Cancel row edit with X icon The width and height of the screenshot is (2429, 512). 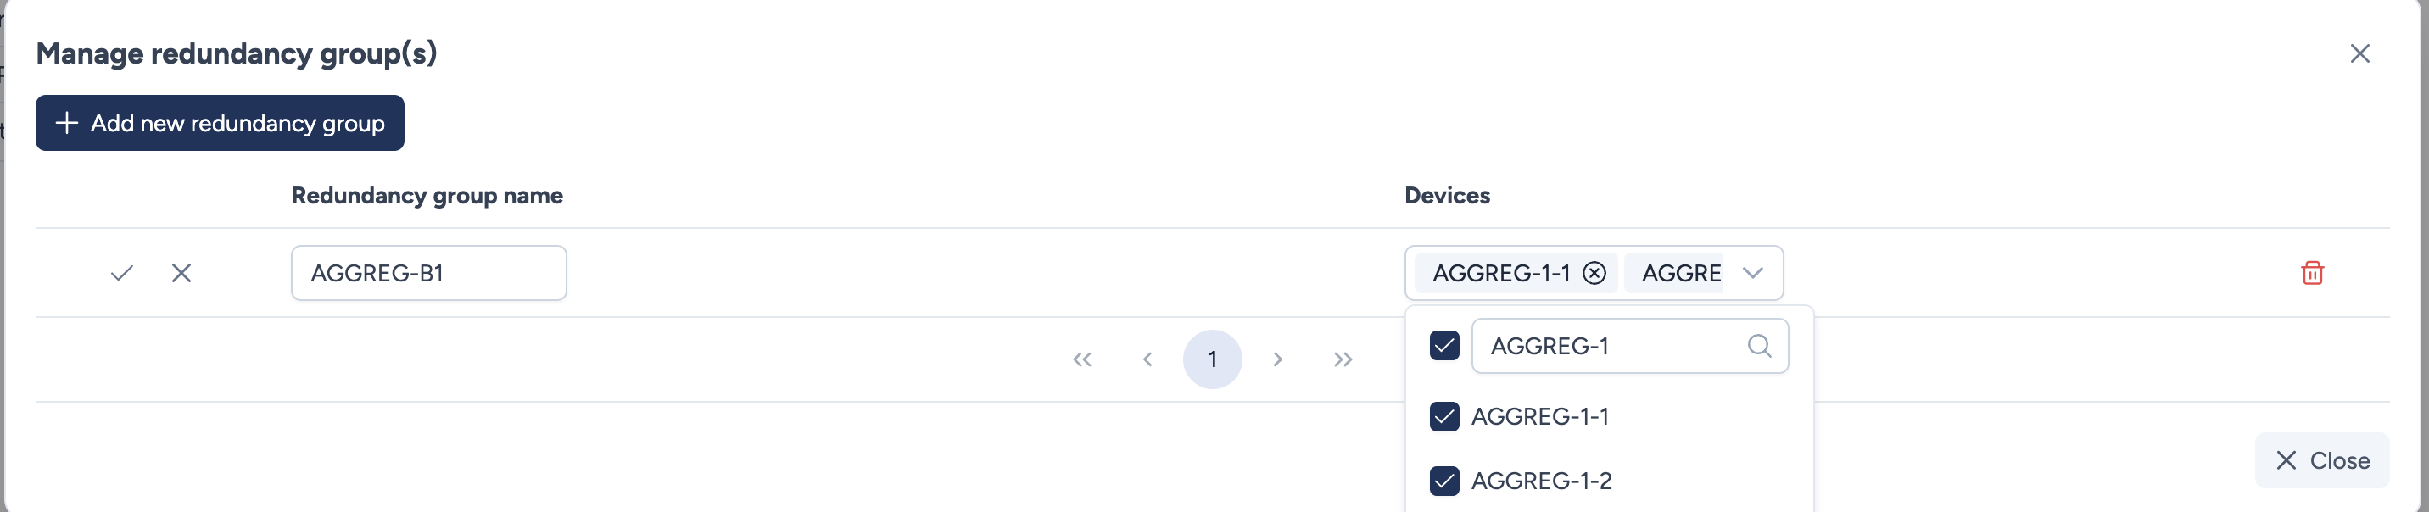pyautogui.click(x=182, y=274)
